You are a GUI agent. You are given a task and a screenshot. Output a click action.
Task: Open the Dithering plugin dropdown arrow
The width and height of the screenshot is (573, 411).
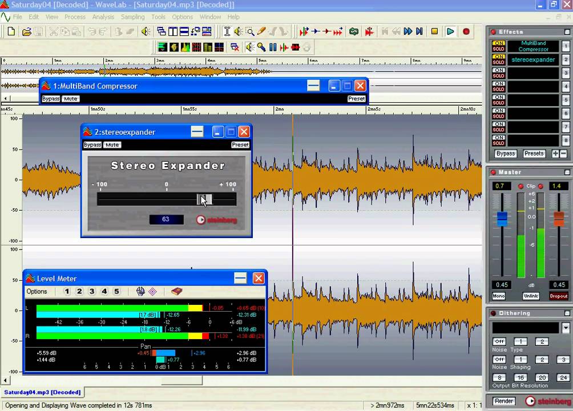point(566,328)
